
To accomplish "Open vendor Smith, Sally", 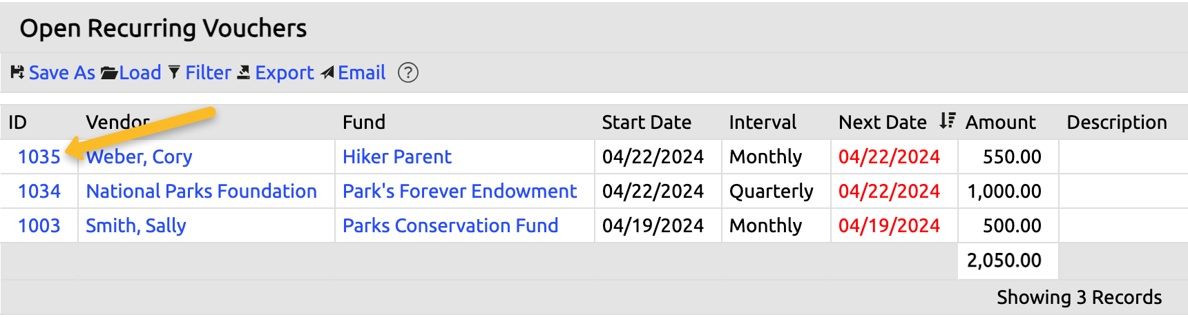I will pyautogui.click(x=136, y=226).
